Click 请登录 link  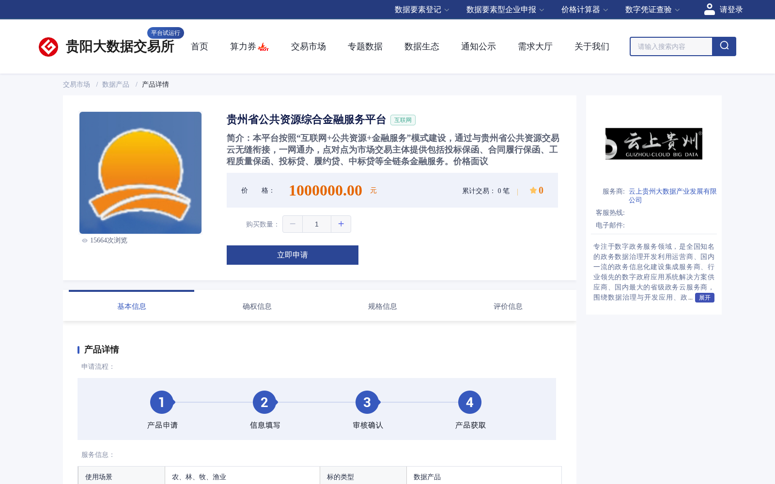[x=731, y=10]
